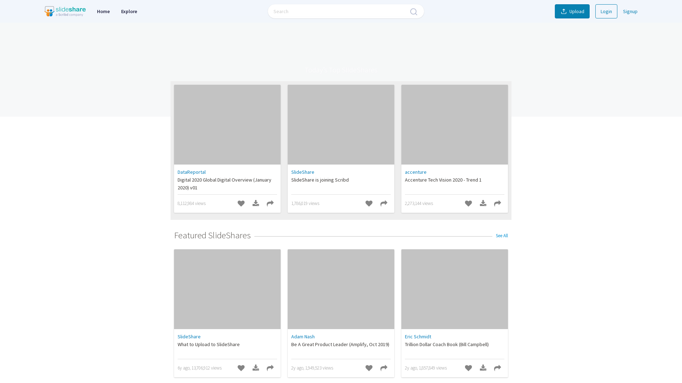682x383 pixels.
Task: Share SlideShare is joining Scribd
Action: (x=384, y=204)
